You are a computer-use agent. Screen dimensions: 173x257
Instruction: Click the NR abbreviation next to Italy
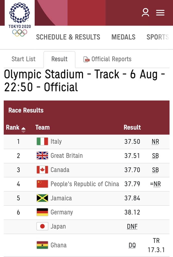pos(155,142)
